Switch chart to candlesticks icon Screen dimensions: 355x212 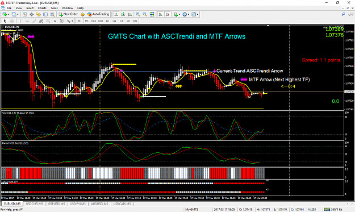pyautogui.click(x=123, y=14)
